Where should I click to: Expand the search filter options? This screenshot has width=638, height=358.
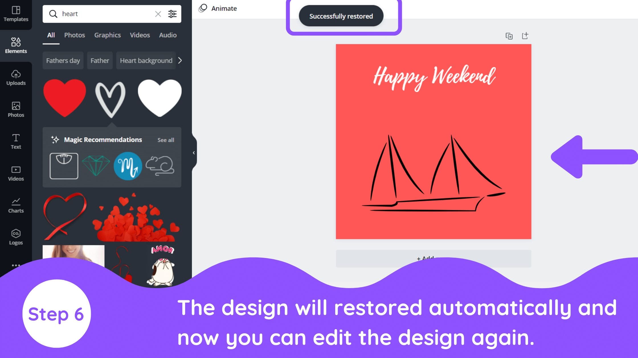coord(173,14)
